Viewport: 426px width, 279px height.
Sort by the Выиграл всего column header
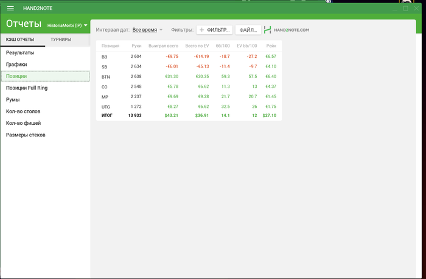click(x=163, y=46)
